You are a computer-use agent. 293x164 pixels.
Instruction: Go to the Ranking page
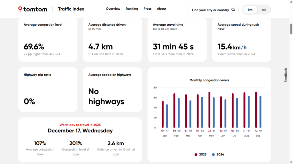coord(132,9)
